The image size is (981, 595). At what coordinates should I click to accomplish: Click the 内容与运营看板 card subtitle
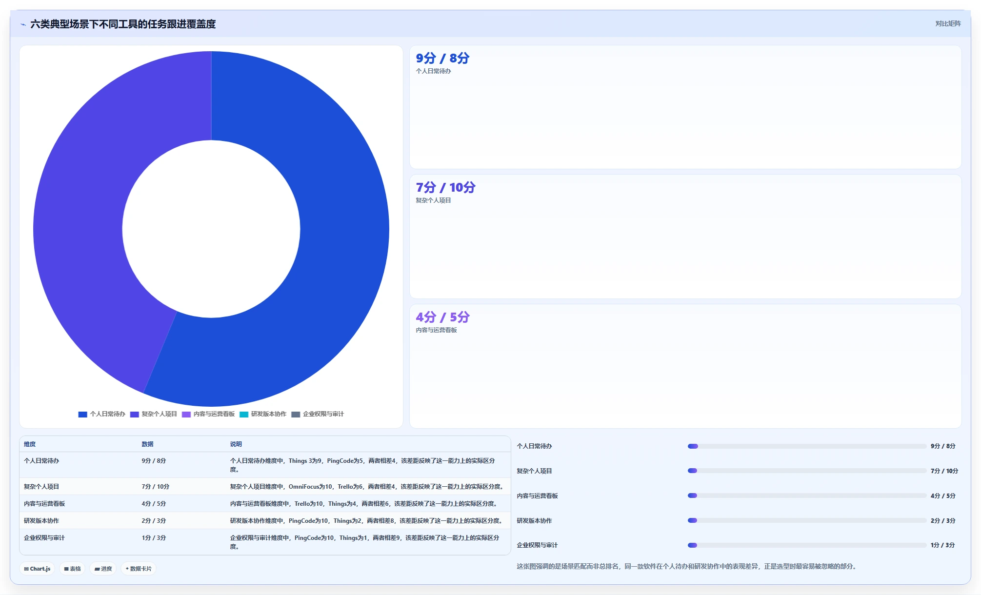tap(436, 330)
